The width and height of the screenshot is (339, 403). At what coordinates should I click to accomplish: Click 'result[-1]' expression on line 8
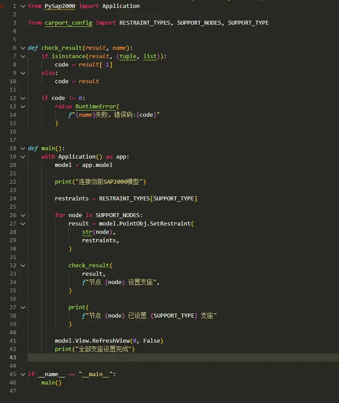[x=96, y=65]
